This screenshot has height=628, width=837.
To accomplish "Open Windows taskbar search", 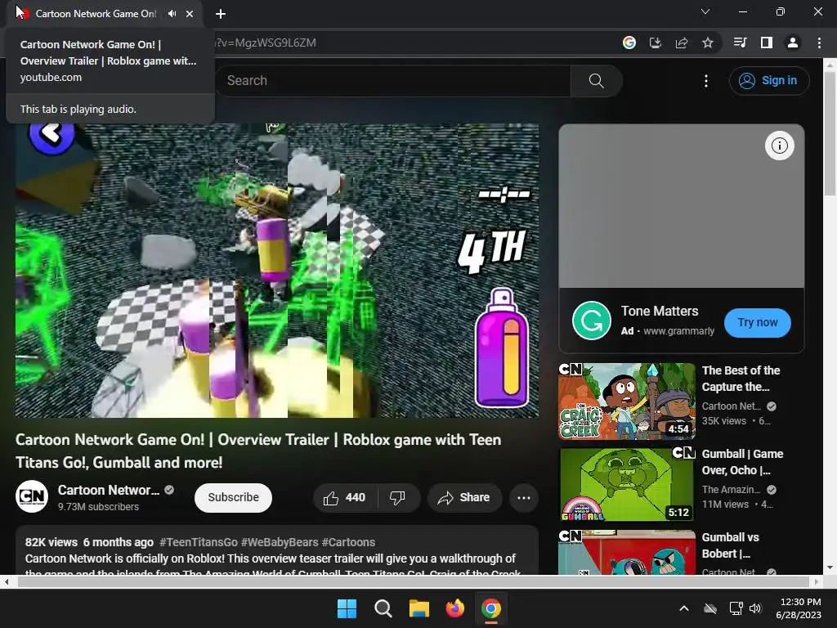I will [x=383, y=608].
